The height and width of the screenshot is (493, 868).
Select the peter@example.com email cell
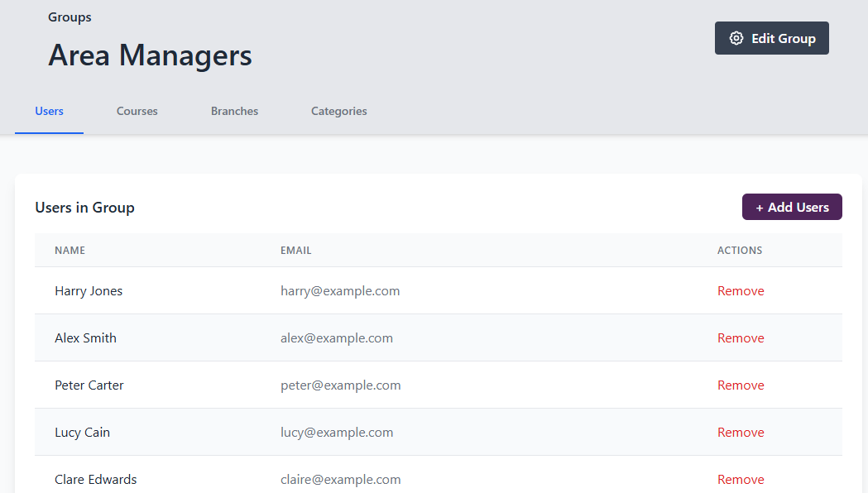click(x=340, y=385)
